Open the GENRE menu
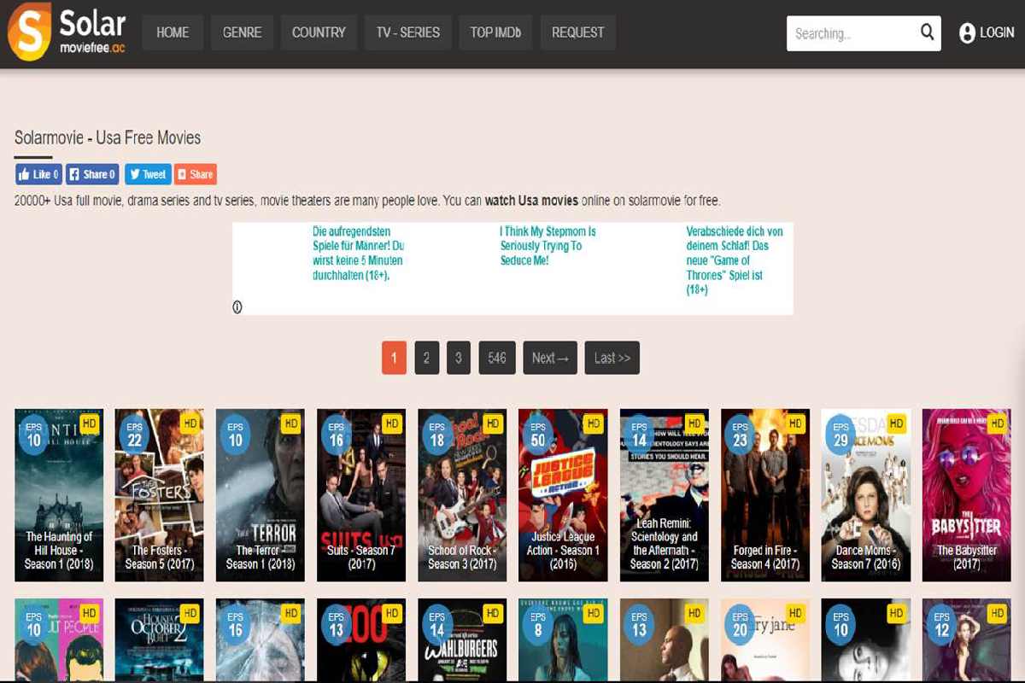This screenshot has width=1025, height=683. 242,32
